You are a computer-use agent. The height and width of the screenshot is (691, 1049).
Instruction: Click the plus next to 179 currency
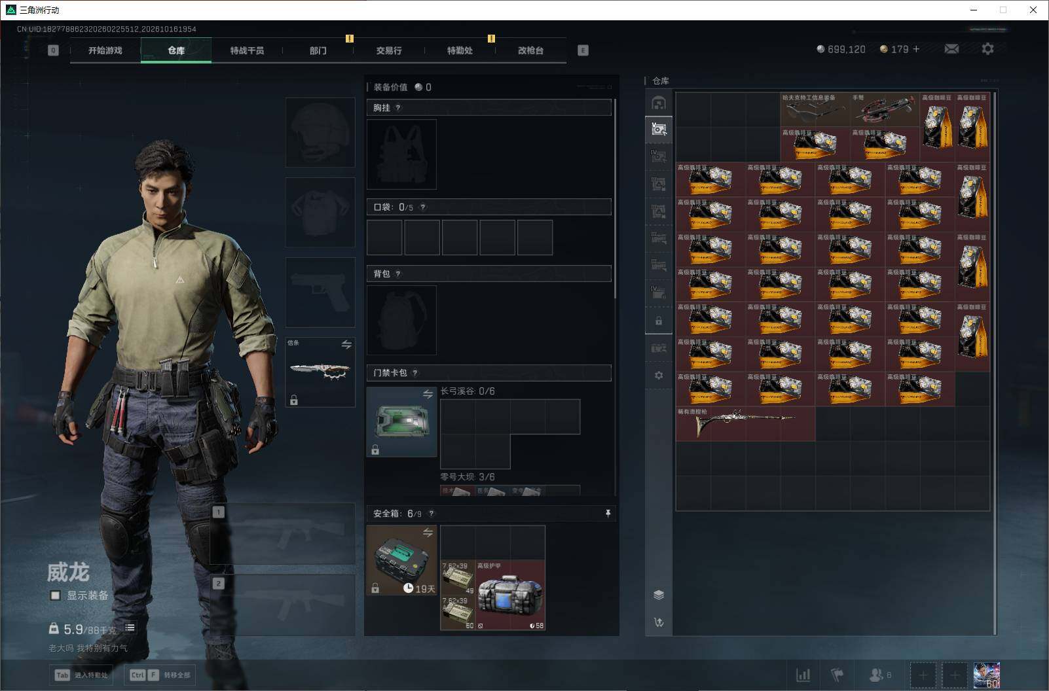(x=915, y=49)
